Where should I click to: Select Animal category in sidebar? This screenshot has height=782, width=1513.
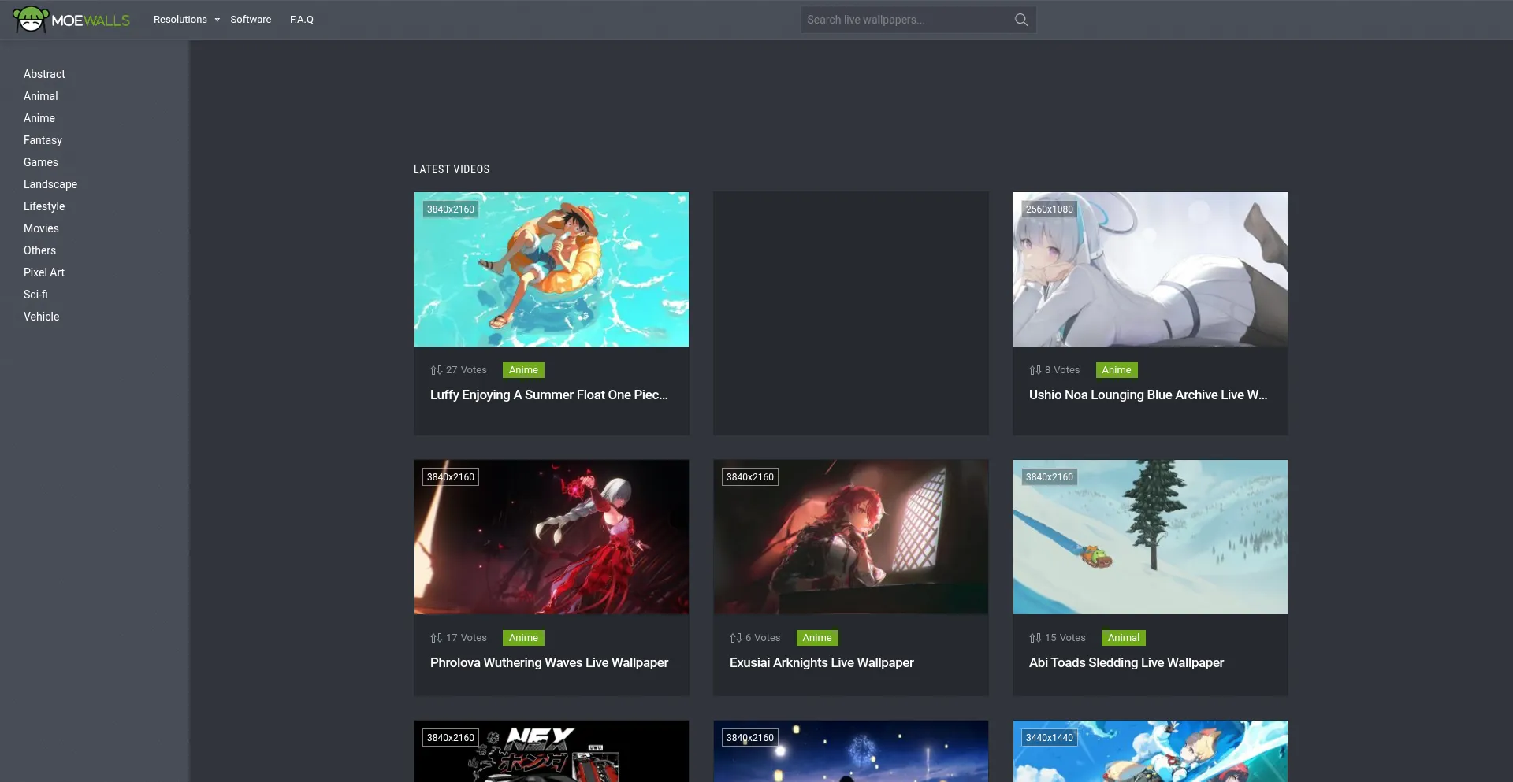click(41, 96)
